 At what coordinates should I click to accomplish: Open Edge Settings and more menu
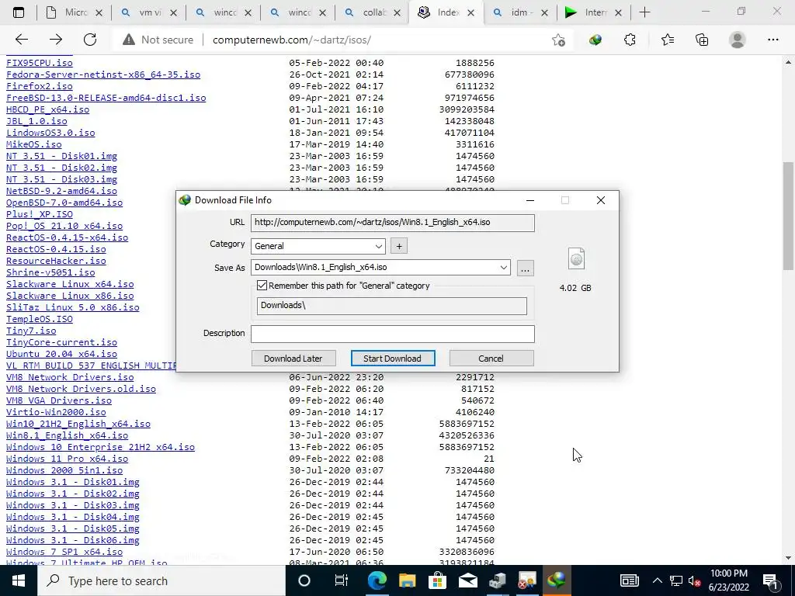[772, 40]
